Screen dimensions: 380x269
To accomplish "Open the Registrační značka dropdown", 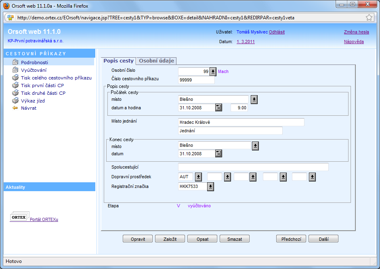I will [210, 187].
